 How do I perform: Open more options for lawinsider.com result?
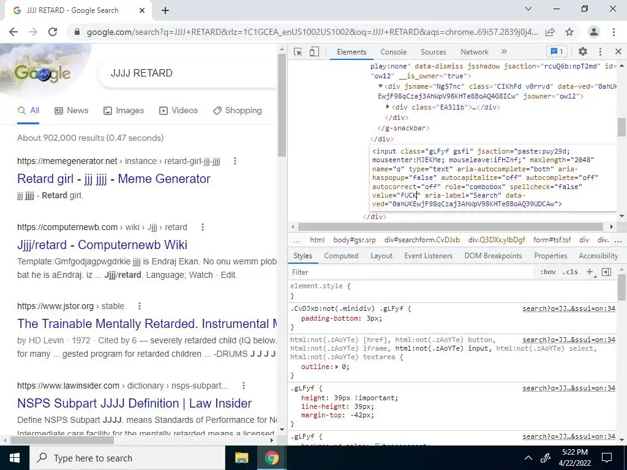(x=244, y=386)
